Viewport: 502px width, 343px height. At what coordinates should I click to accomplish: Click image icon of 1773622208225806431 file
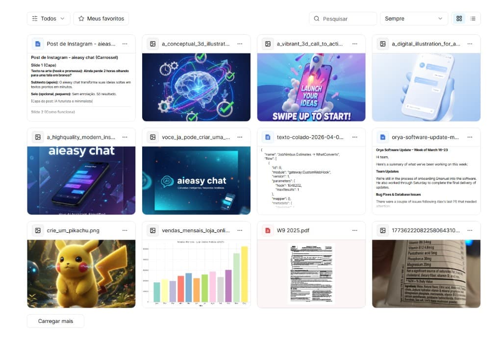382,230
